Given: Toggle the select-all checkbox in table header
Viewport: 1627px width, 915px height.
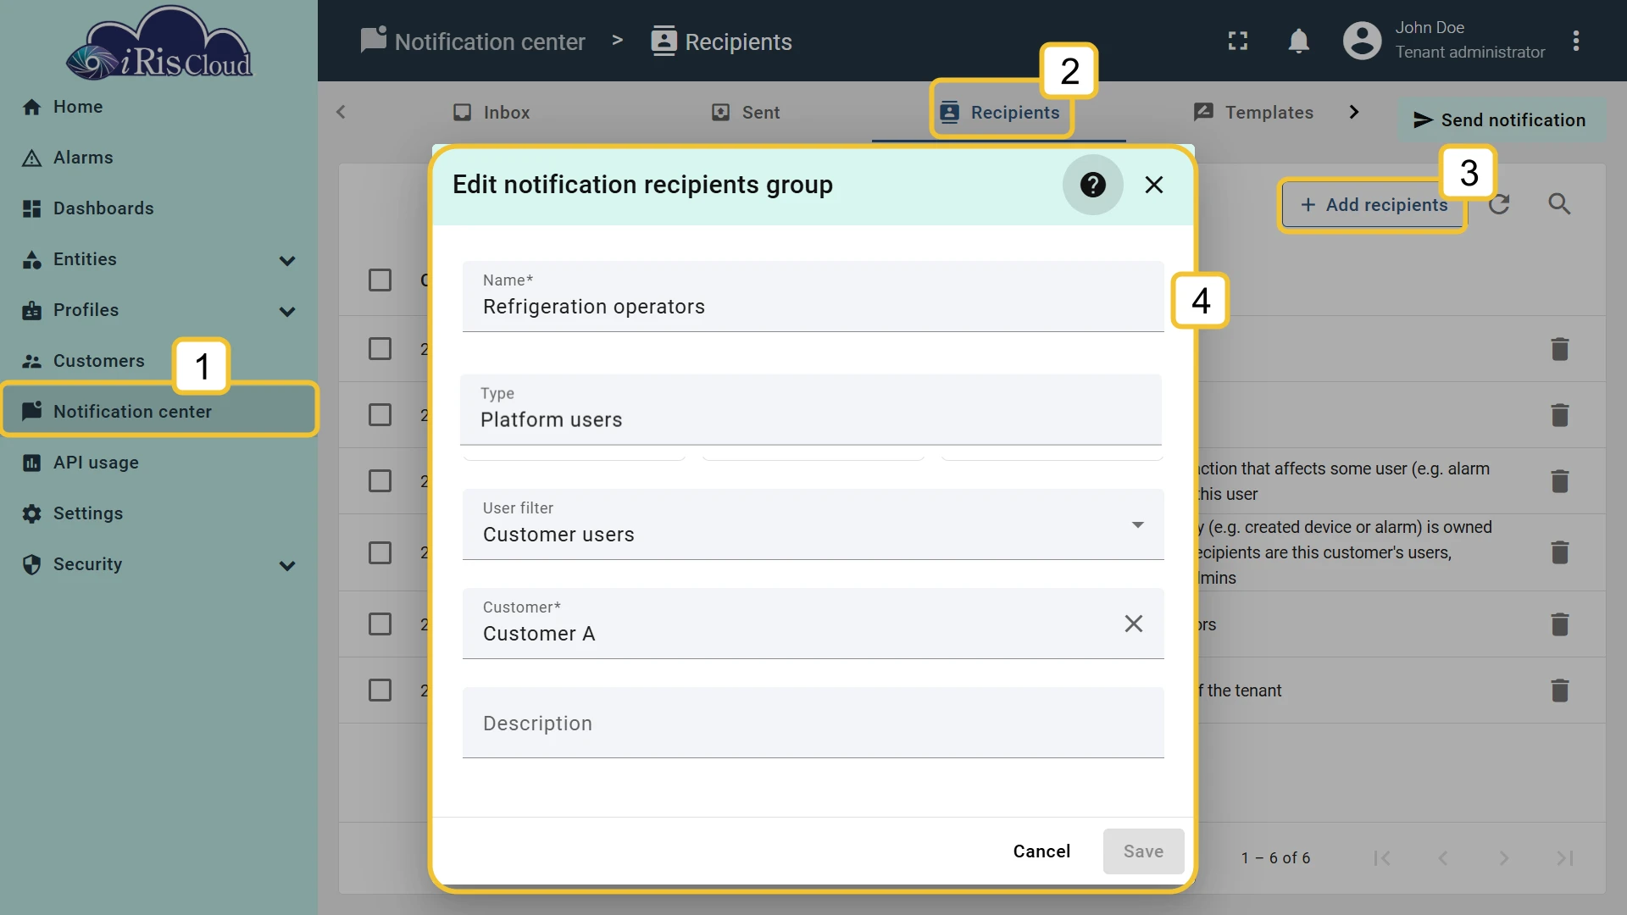Looking at the screenshot, I should coord(380,280).
